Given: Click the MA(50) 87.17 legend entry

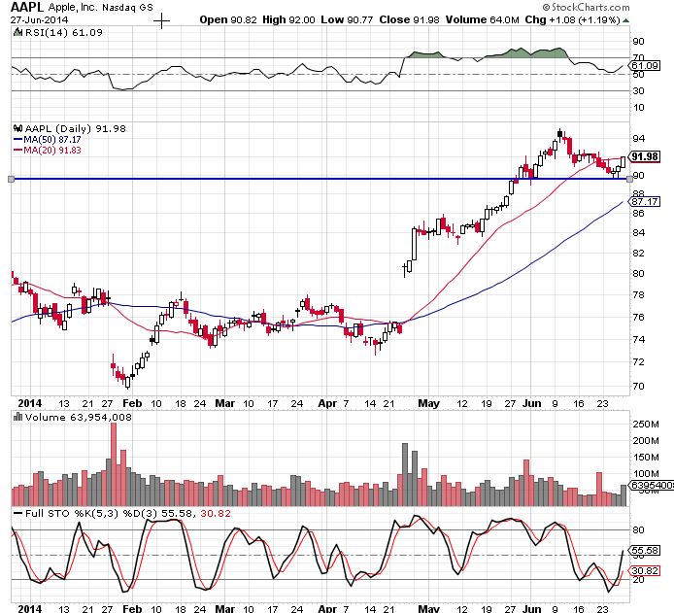Looking at the screenshot, I should pos(48,139).
